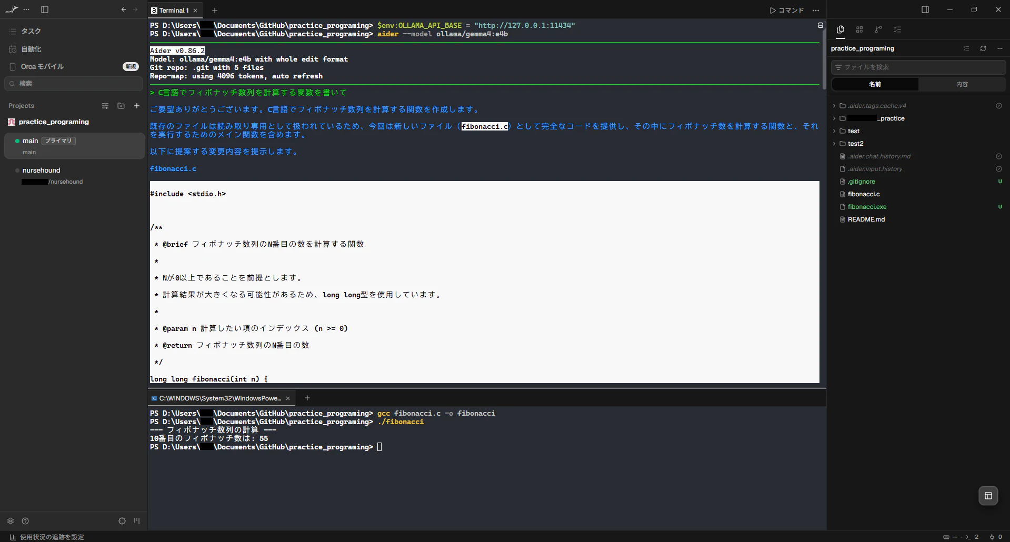Click the floating layout button at bottom right
Screen dimensions: 1010x542
[988, 496]
